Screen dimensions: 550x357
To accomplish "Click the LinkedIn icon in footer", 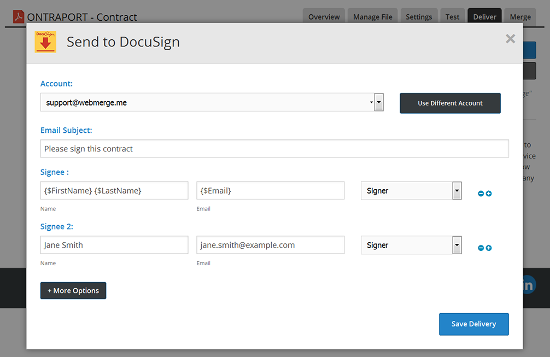I will 528,285.
